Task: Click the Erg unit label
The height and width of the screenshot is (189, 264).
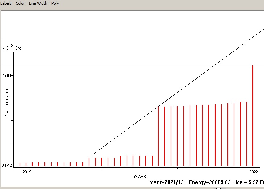Action: (x=18, y=48)
